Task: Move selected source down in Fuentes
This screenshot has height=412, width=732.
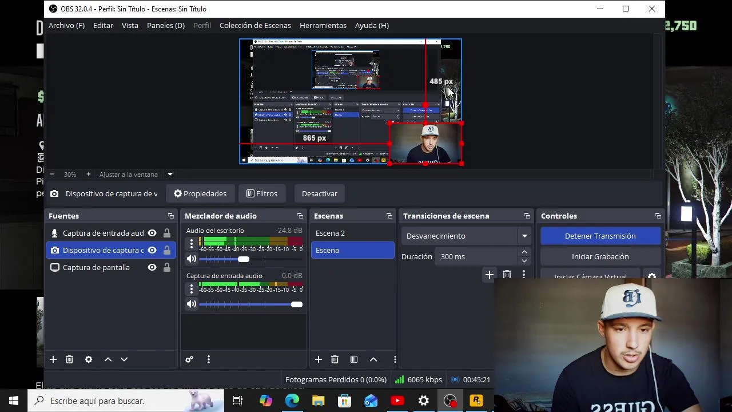Action: coord(124,359)
